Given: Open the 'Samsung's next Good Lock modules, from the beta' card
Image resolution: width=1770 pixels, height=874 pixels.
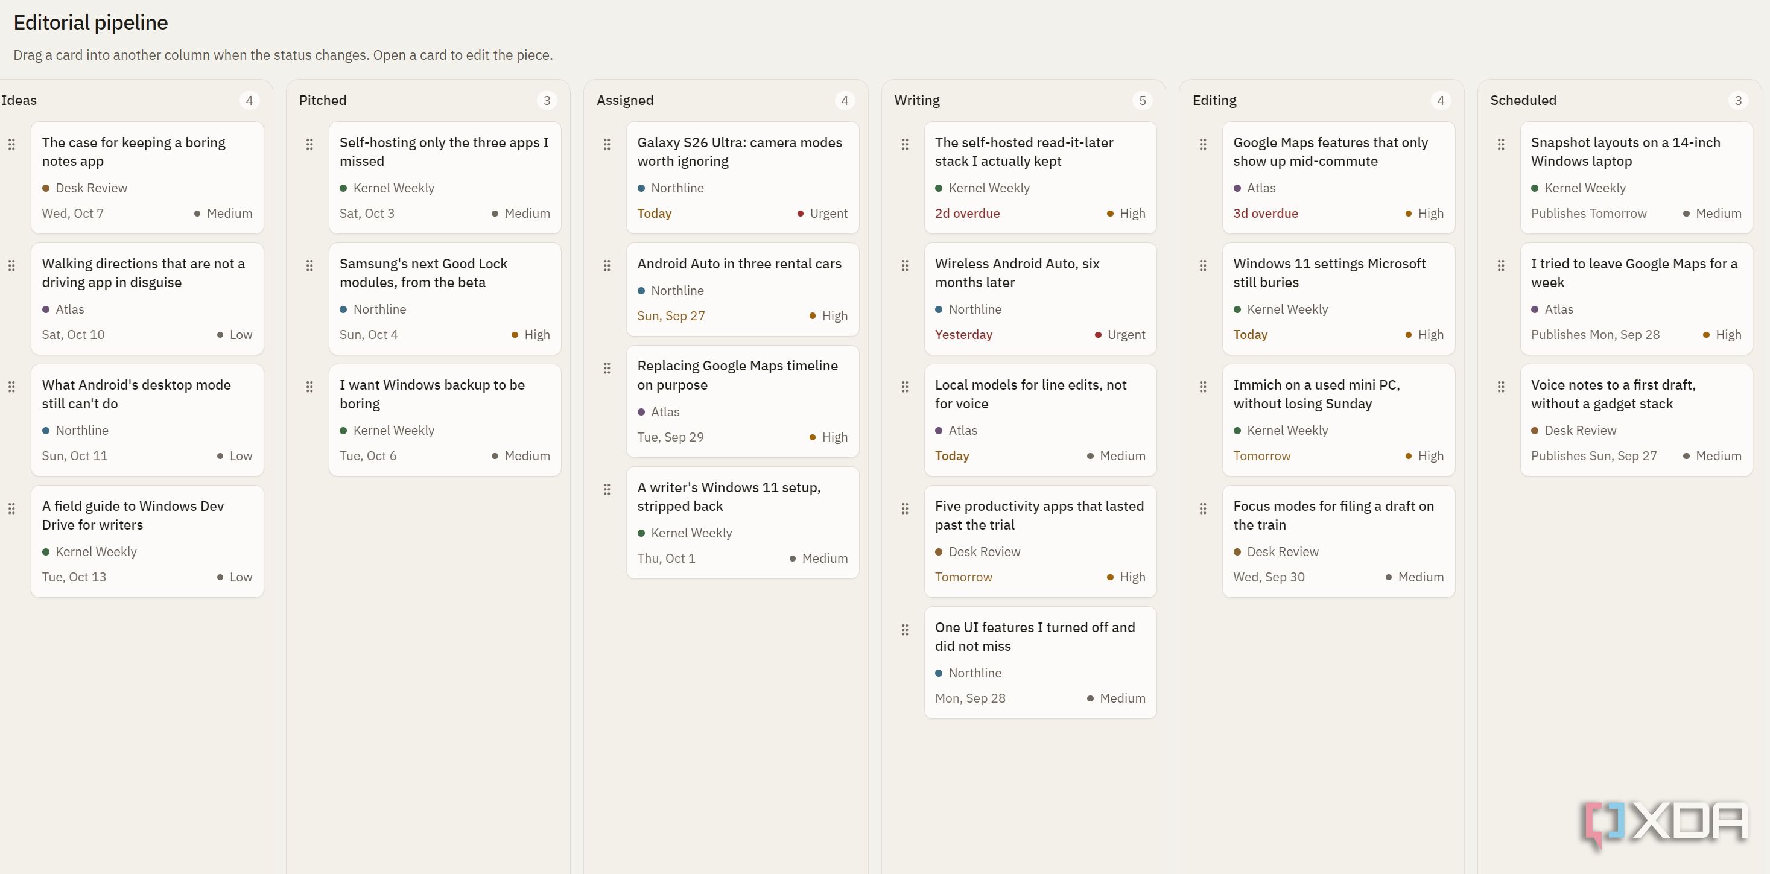Looking at the screenshot, I should tap(445, 299).
